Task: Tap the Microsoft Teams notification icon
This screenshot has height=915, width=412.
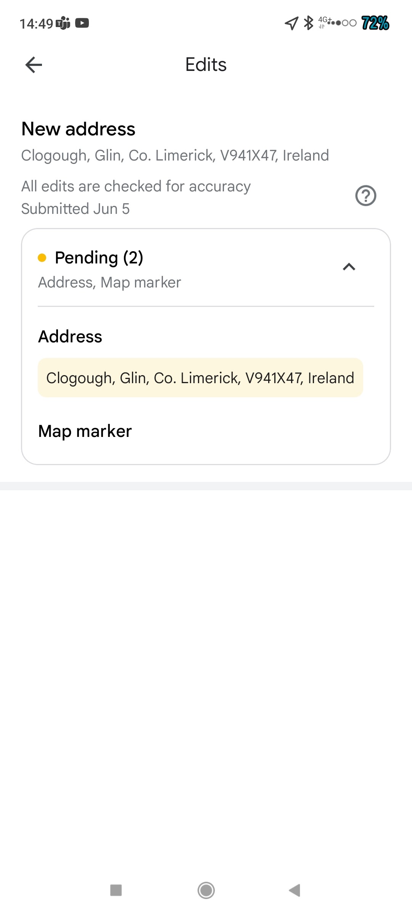Action: point(63,24)
